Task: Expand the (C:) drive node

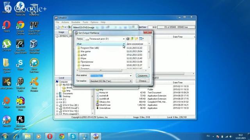Action: coord(57,99)
